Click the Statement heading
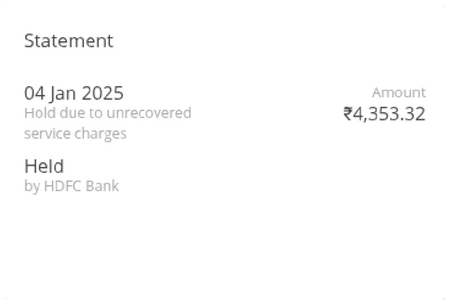Screen dimensions: 451x305 pos(68,41)
